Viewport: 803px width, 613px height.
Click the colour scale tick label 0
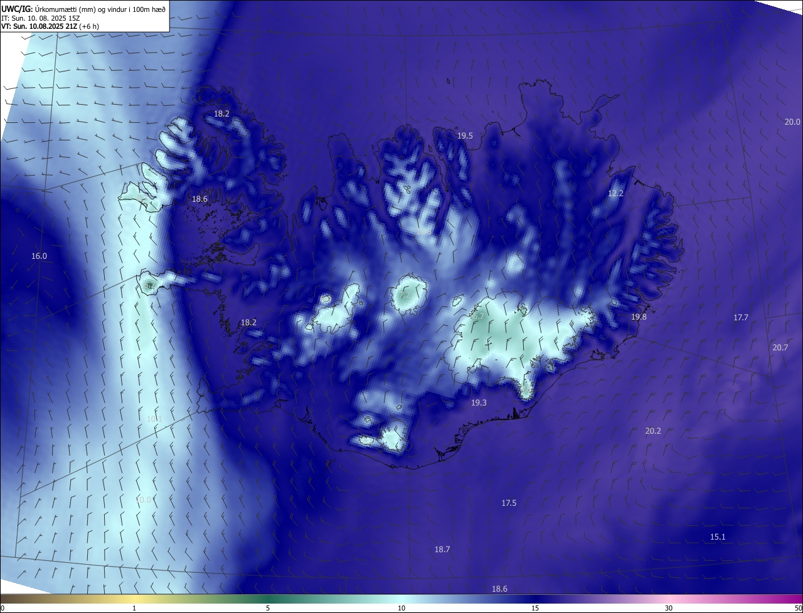point(3,608)
